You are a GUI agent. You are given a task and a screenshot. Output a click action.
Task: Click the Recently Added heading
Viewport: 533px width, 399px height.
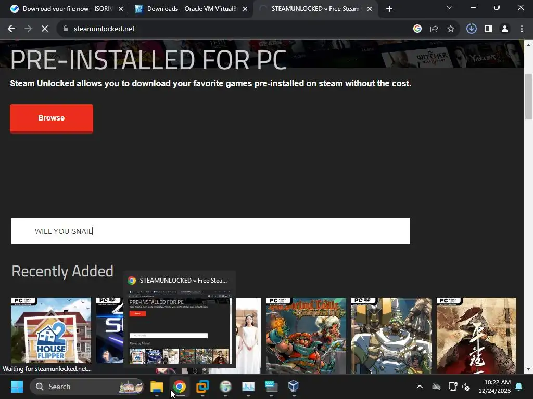[x=62, y=271]
